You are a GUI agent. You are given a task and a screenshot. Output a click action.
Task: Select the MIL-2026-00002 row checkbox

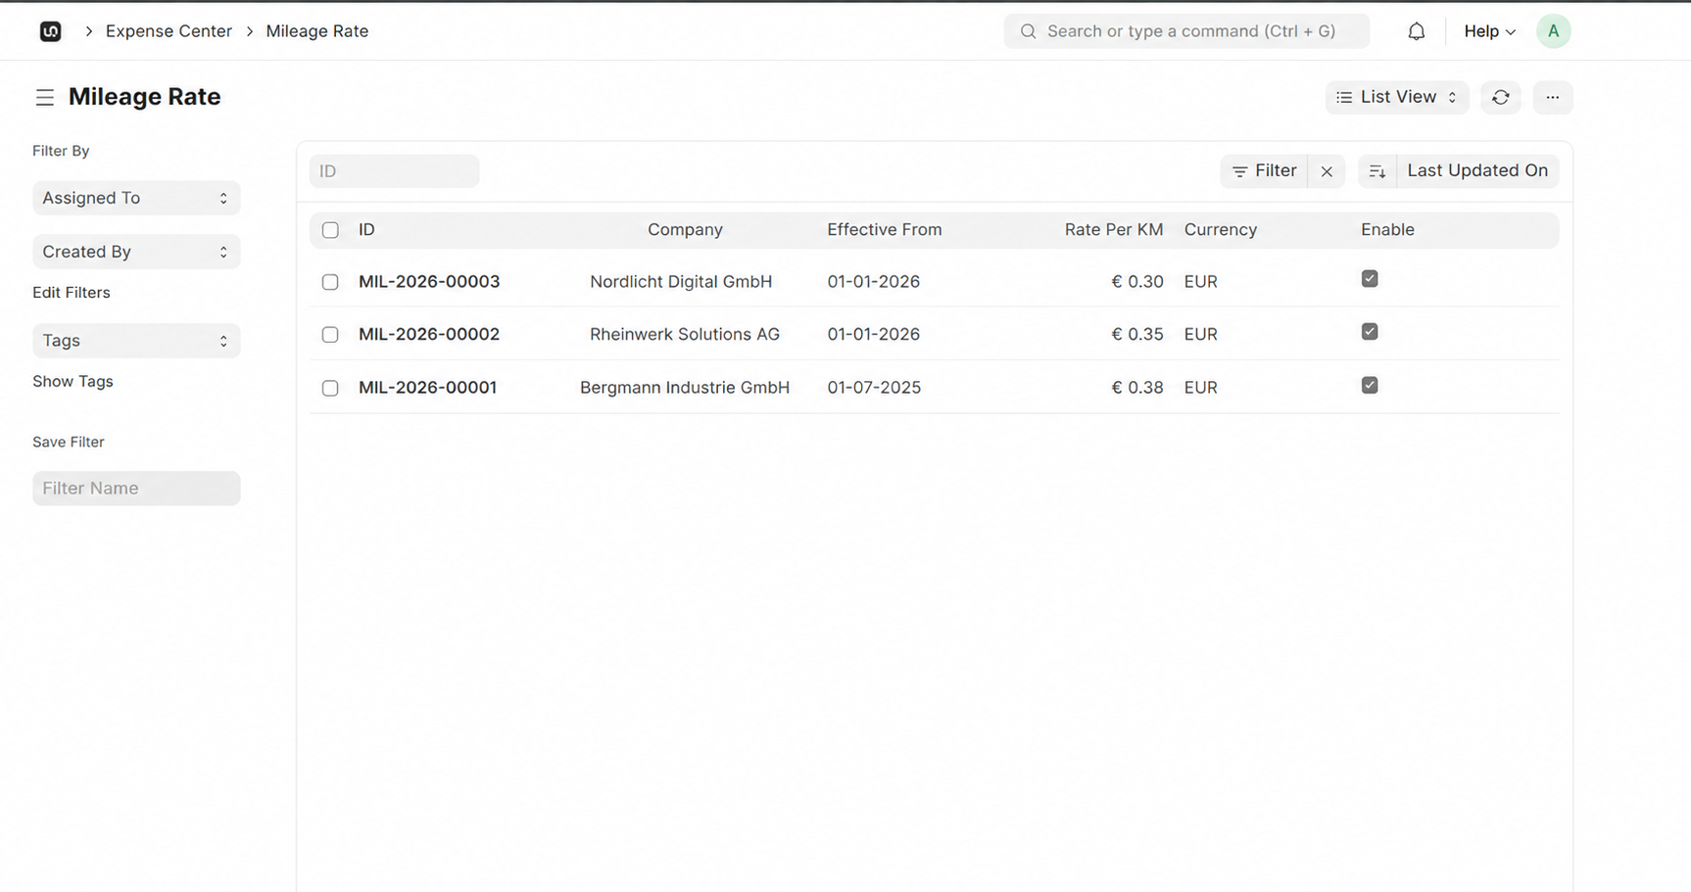pos(330,335)
